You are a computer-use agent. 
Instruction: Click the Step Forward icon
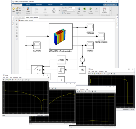(91, 9)
